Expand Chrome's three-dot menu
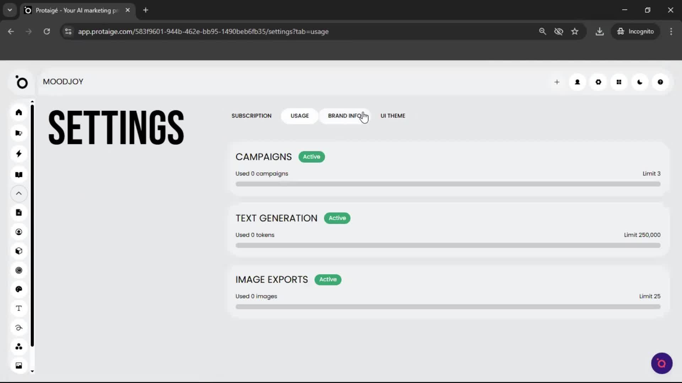This screenshot has height=383, width=682. pyautogui.click(x=671, y=31)
